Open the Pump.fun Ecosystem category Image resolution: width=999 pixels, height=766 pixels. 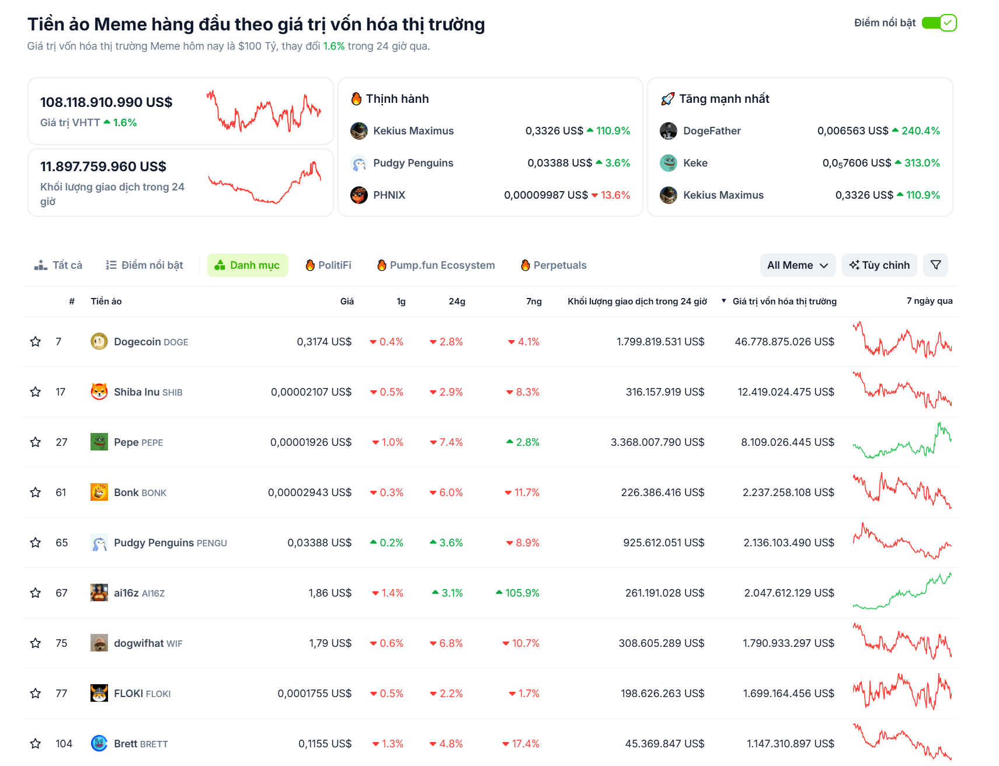click(x=436, y=265)
